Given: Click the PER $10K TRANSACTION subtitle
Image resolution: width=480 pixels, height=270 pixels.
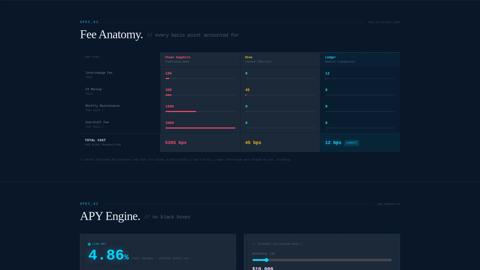Looking at the screenshot, I should (103, 145).
